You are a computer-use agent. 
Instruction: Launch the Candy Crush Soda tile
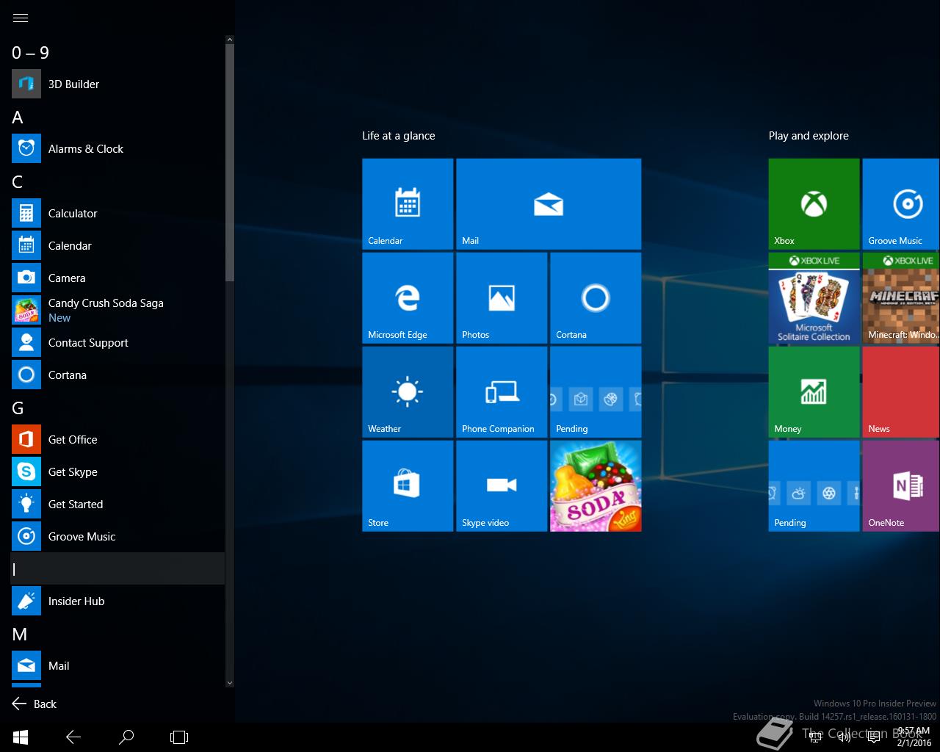[x=596, y=486]
